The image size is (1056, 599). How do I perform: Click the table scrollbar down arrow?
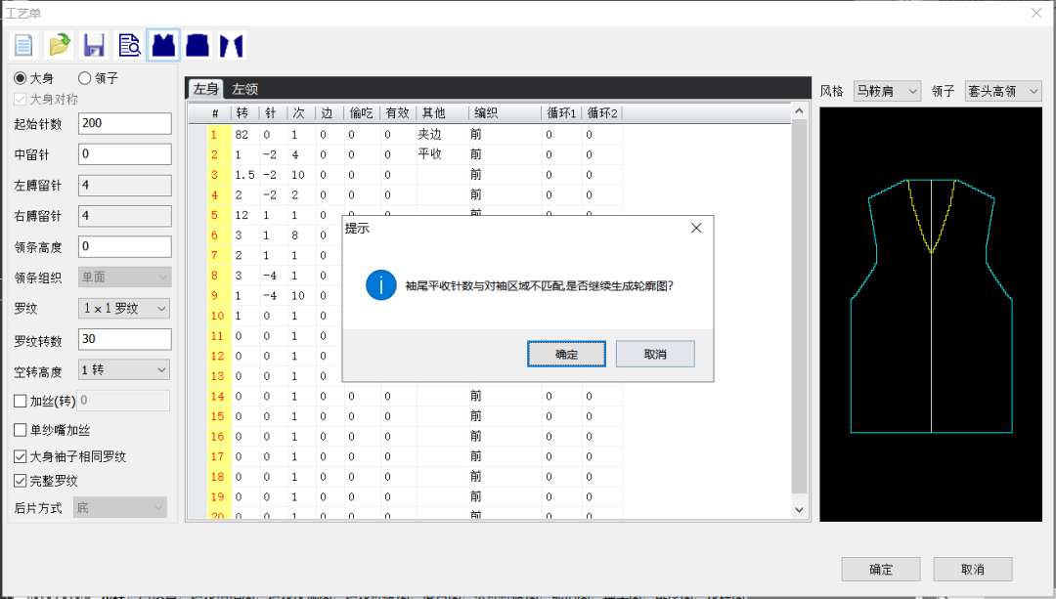pyautogui.click(x=800, y=509)
